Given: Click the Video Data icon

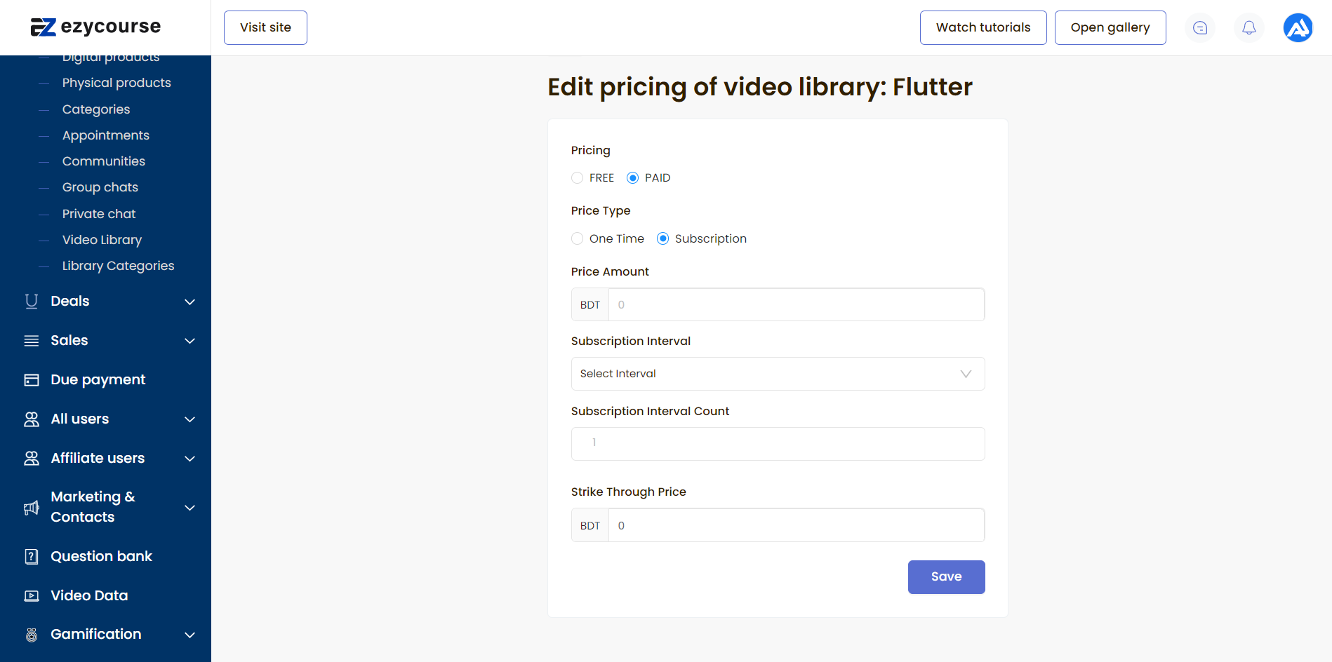Looking at the screenshot, I should tap(32, 596).
